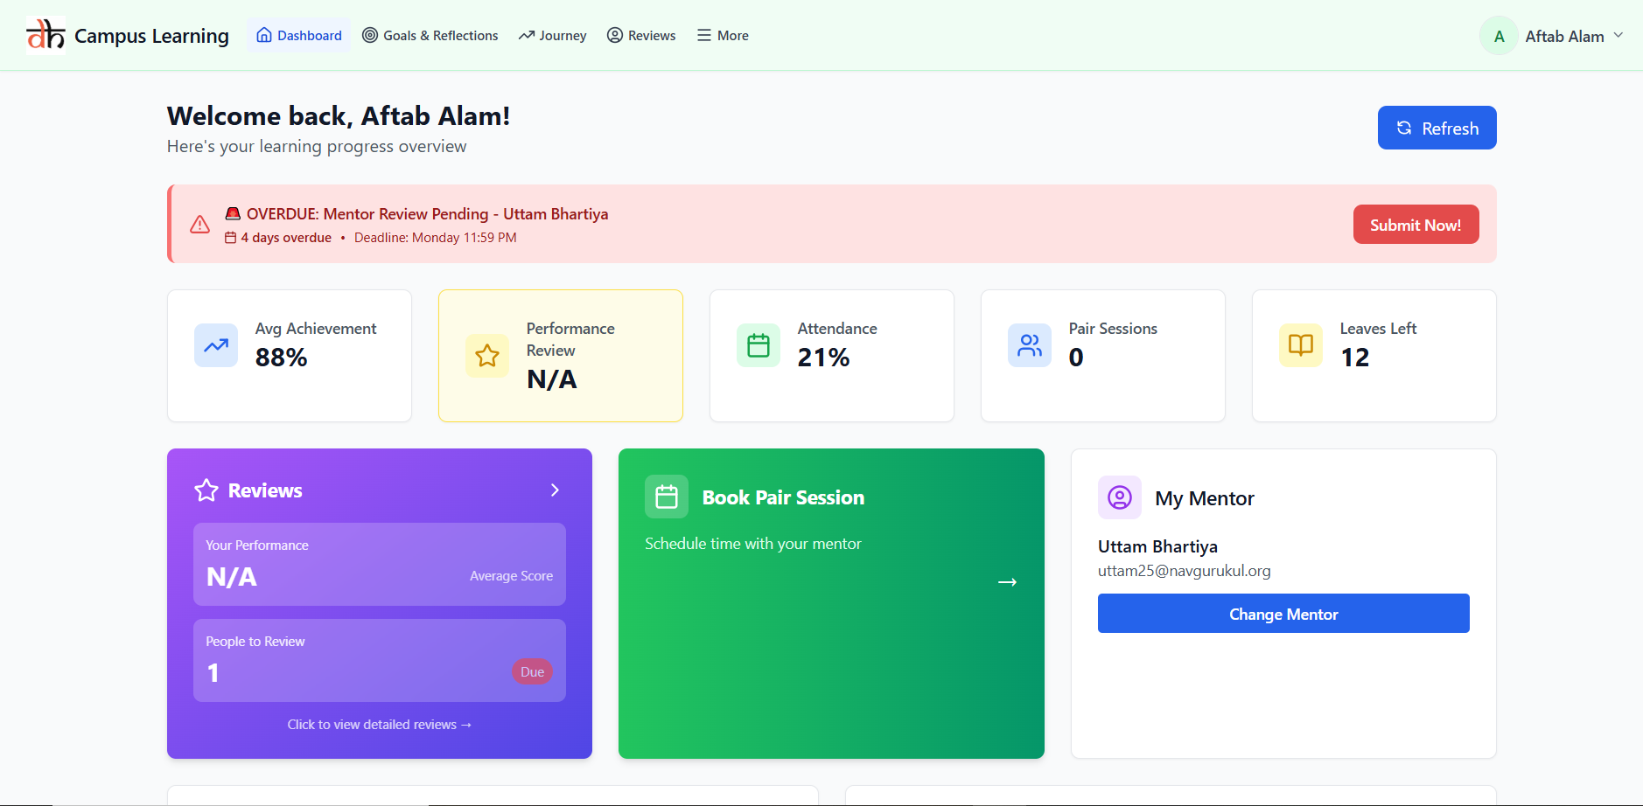This screenshot has height=806, width=1643.
Task: Expand Reviews card using the chevron arrow
Action: pos(555,490)
